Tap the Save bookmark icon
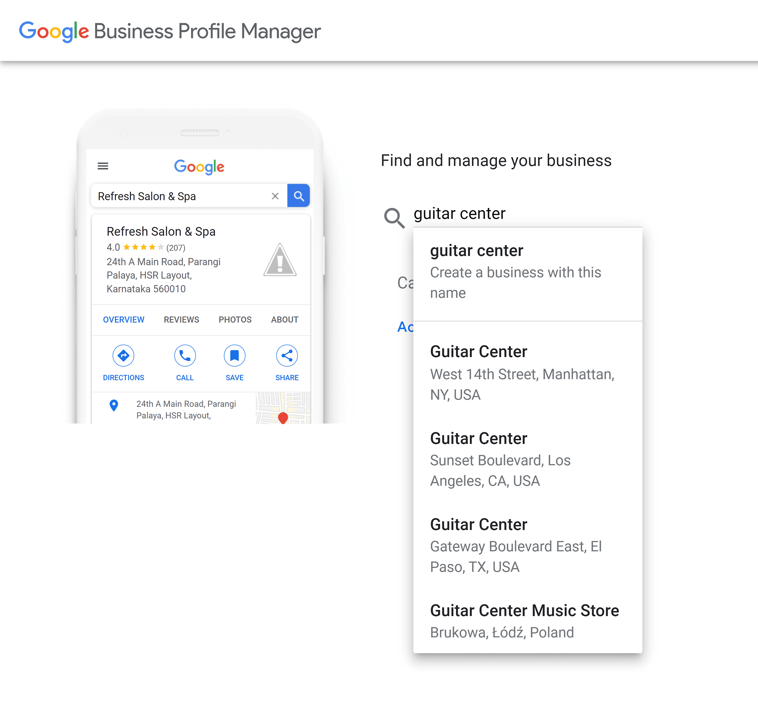This screenshot has height=704, width=758. pyautogui.click(x=235, y=355)
